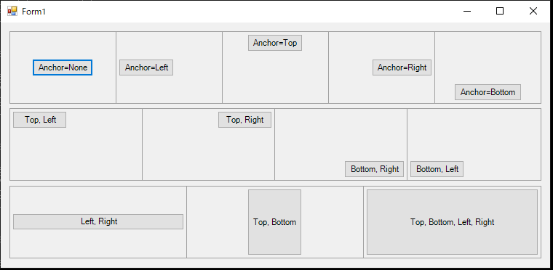Click the tall Top, Bottom button
Screen dimensions: 553x270
(x=275, y=222)
